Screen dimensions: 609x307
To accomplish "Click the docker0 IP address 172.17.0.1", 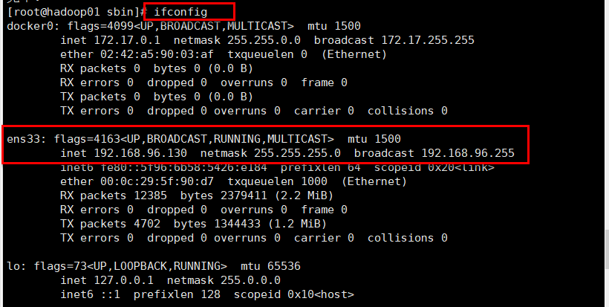I will 124,40.
